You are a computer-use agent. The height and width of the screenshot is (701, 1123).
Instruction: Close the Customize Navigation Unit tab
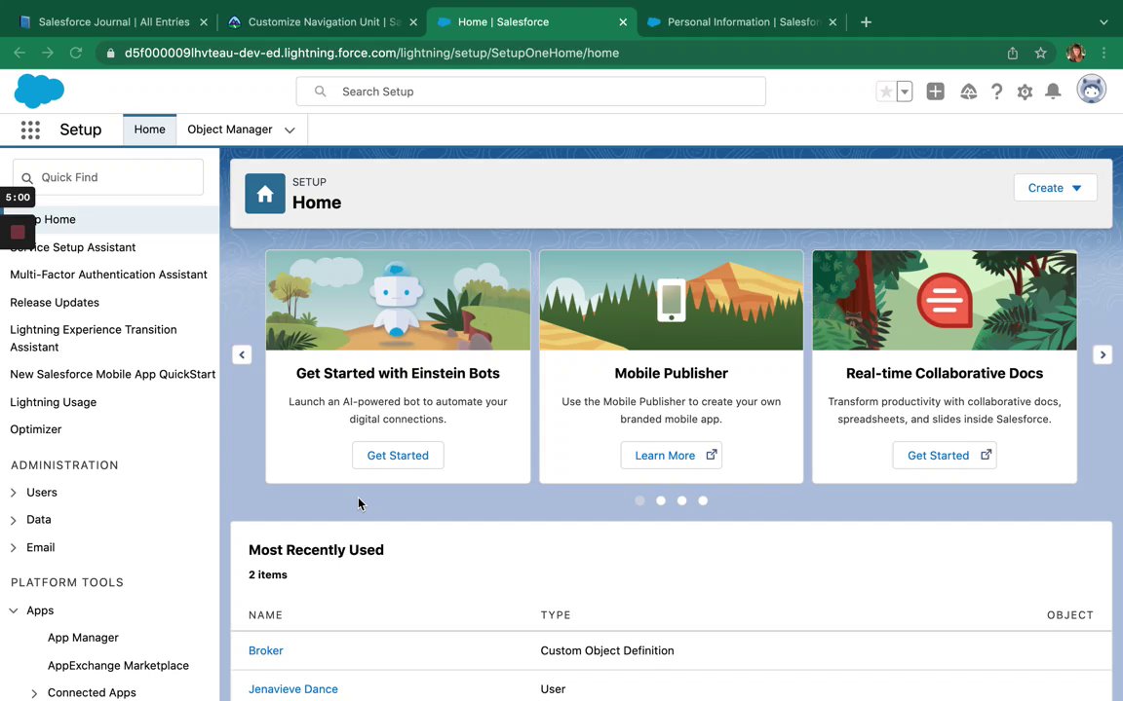tap(413, 22)
